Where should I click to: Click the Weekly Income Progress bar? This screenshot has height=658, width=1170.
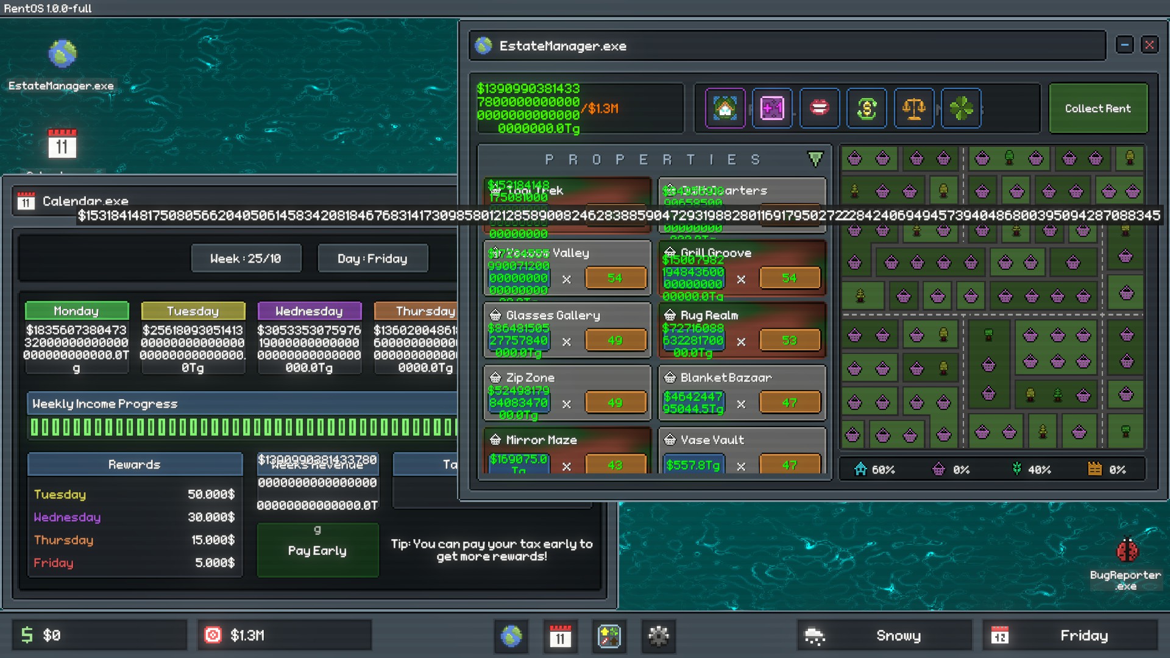pos(244,427)
